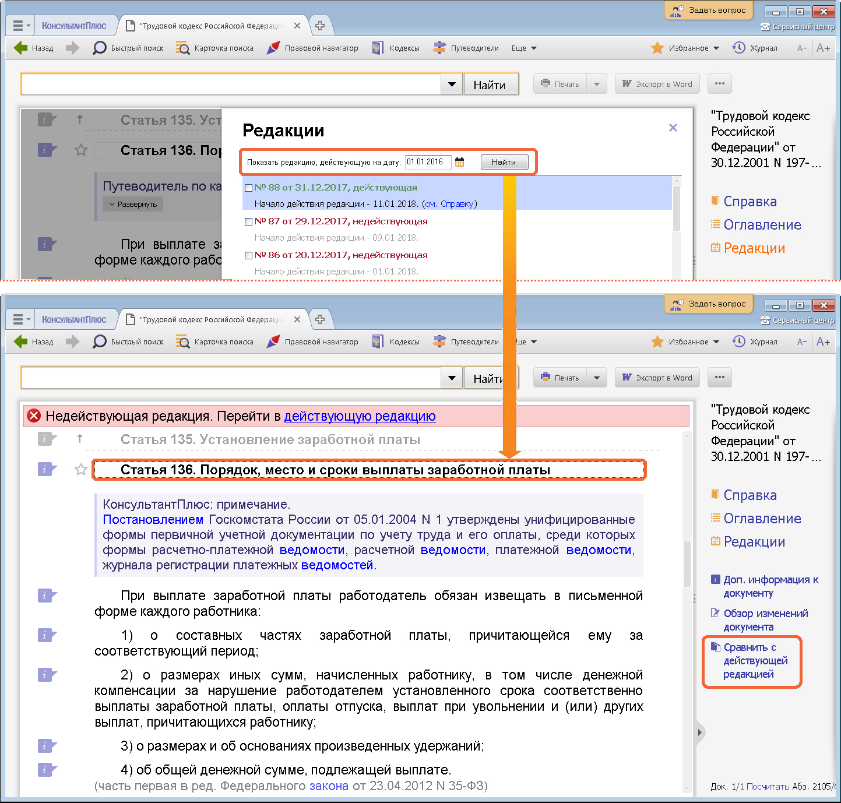The height and width of the screenshot is (803, 841).
Task: Check the box for edition № 86 от 20.12.2017
Action: pyautogui.click(x=249, y=255)
